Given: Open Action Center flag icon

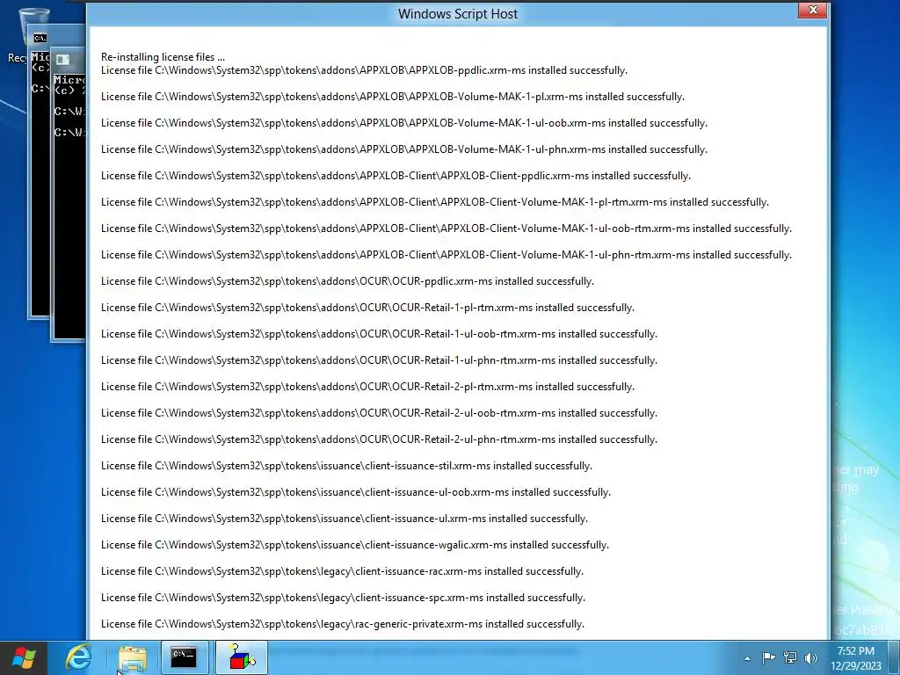Looking at the screenshot, I should (x=768, y=657).
